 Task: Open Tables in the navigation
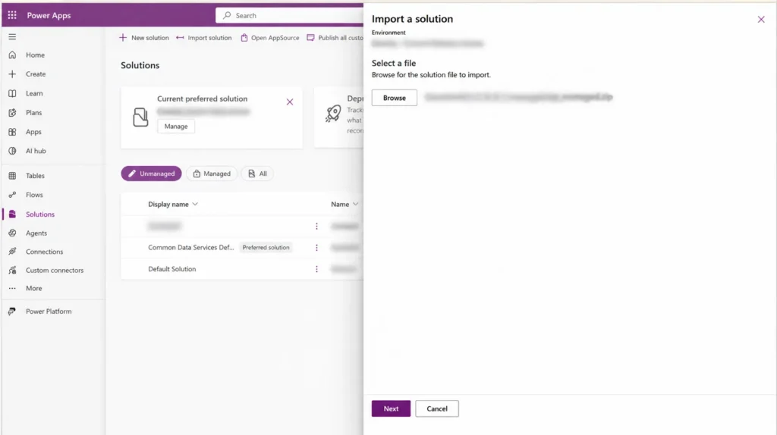click(x=35, y=176)
